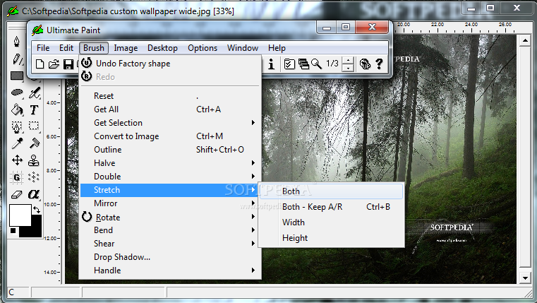Screen dimensions: 537x303
Task: Close the open Brush menu
Action: click(93, 48)
